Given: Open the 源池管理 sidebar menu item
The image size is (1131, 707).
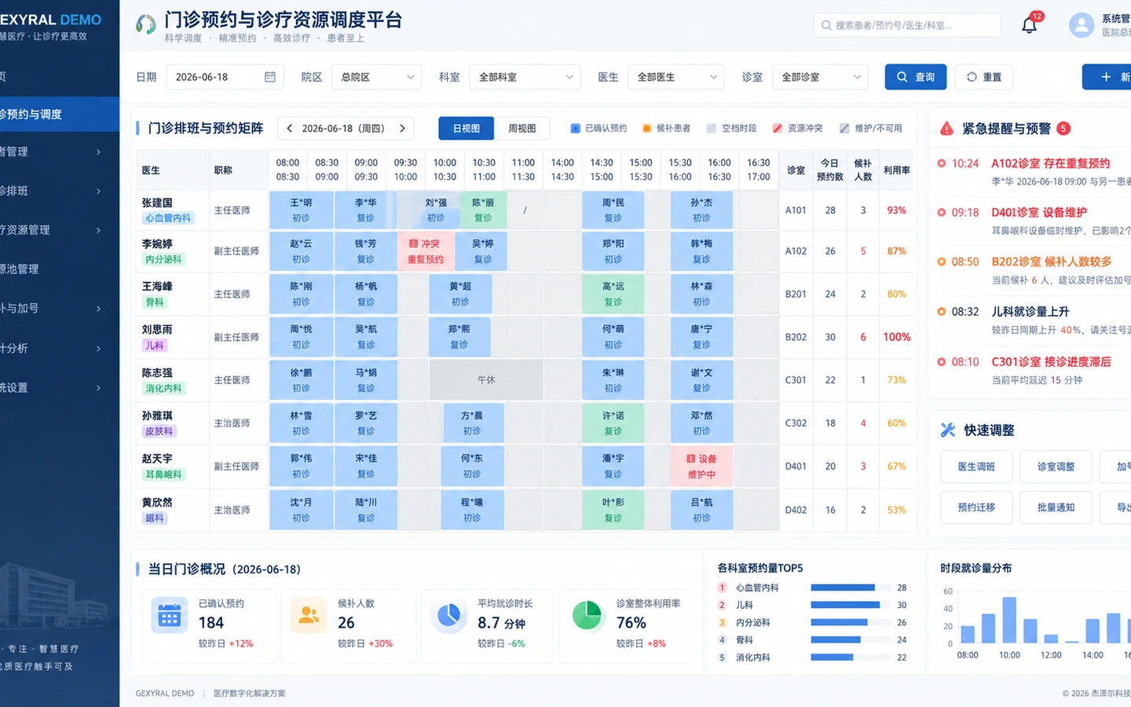Looking at the screenshot, I should coord(60,269).
